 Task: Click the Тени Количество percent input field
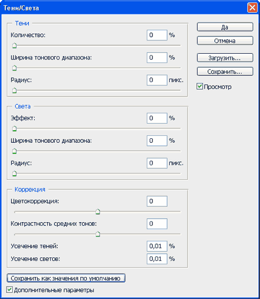[157, 35]
